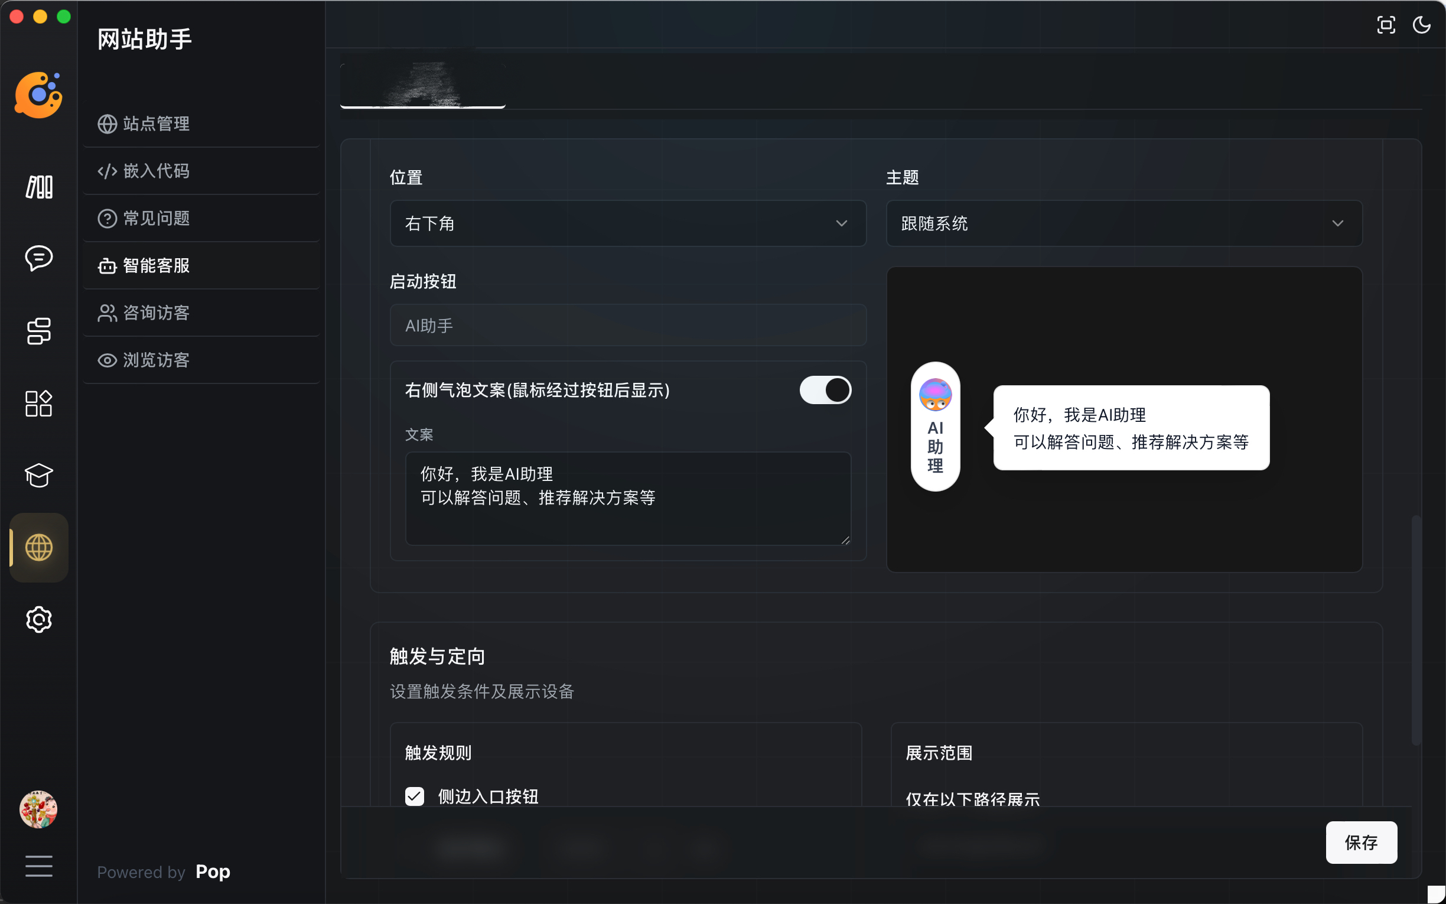The image size is (1446, 904).
Task: Open the settings gear icon in sidebar
Action: tap(39, 619)
